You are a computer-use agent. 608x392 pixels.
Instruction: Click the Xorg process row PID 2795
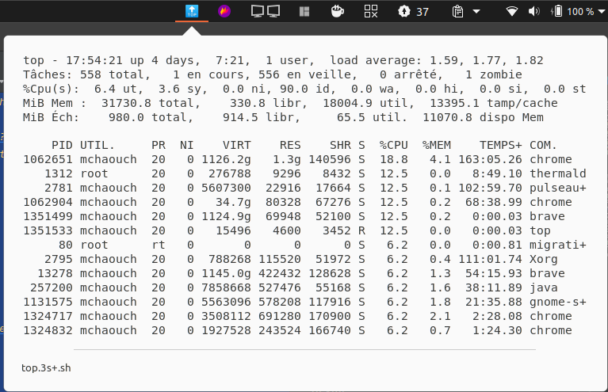tap(304, 259)
